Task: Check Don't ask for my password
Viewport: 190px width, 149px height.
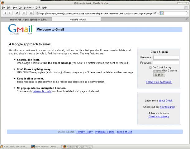Action: (x=150, y=67)
